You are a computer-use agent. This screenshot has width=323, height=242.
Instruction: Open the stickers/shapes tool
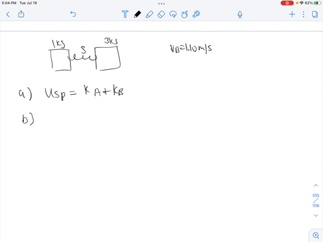coord(184,14)
